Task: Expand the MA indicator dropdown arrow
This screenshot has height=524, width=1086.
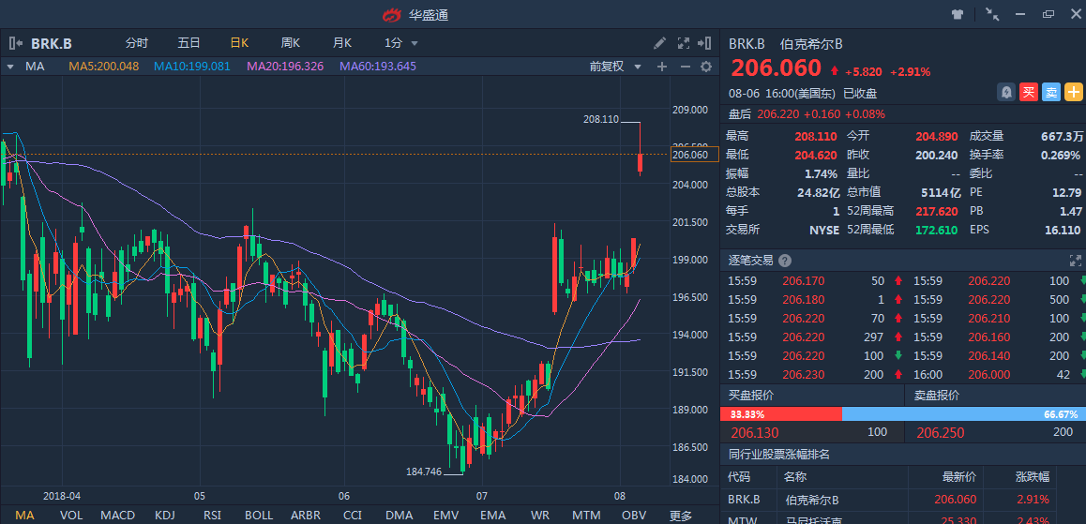Action: point(10,67)
